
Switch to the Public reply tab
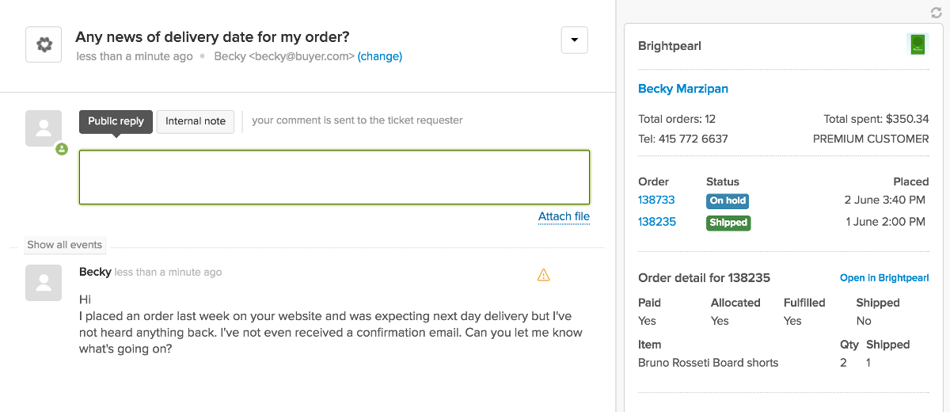(116, 121)
